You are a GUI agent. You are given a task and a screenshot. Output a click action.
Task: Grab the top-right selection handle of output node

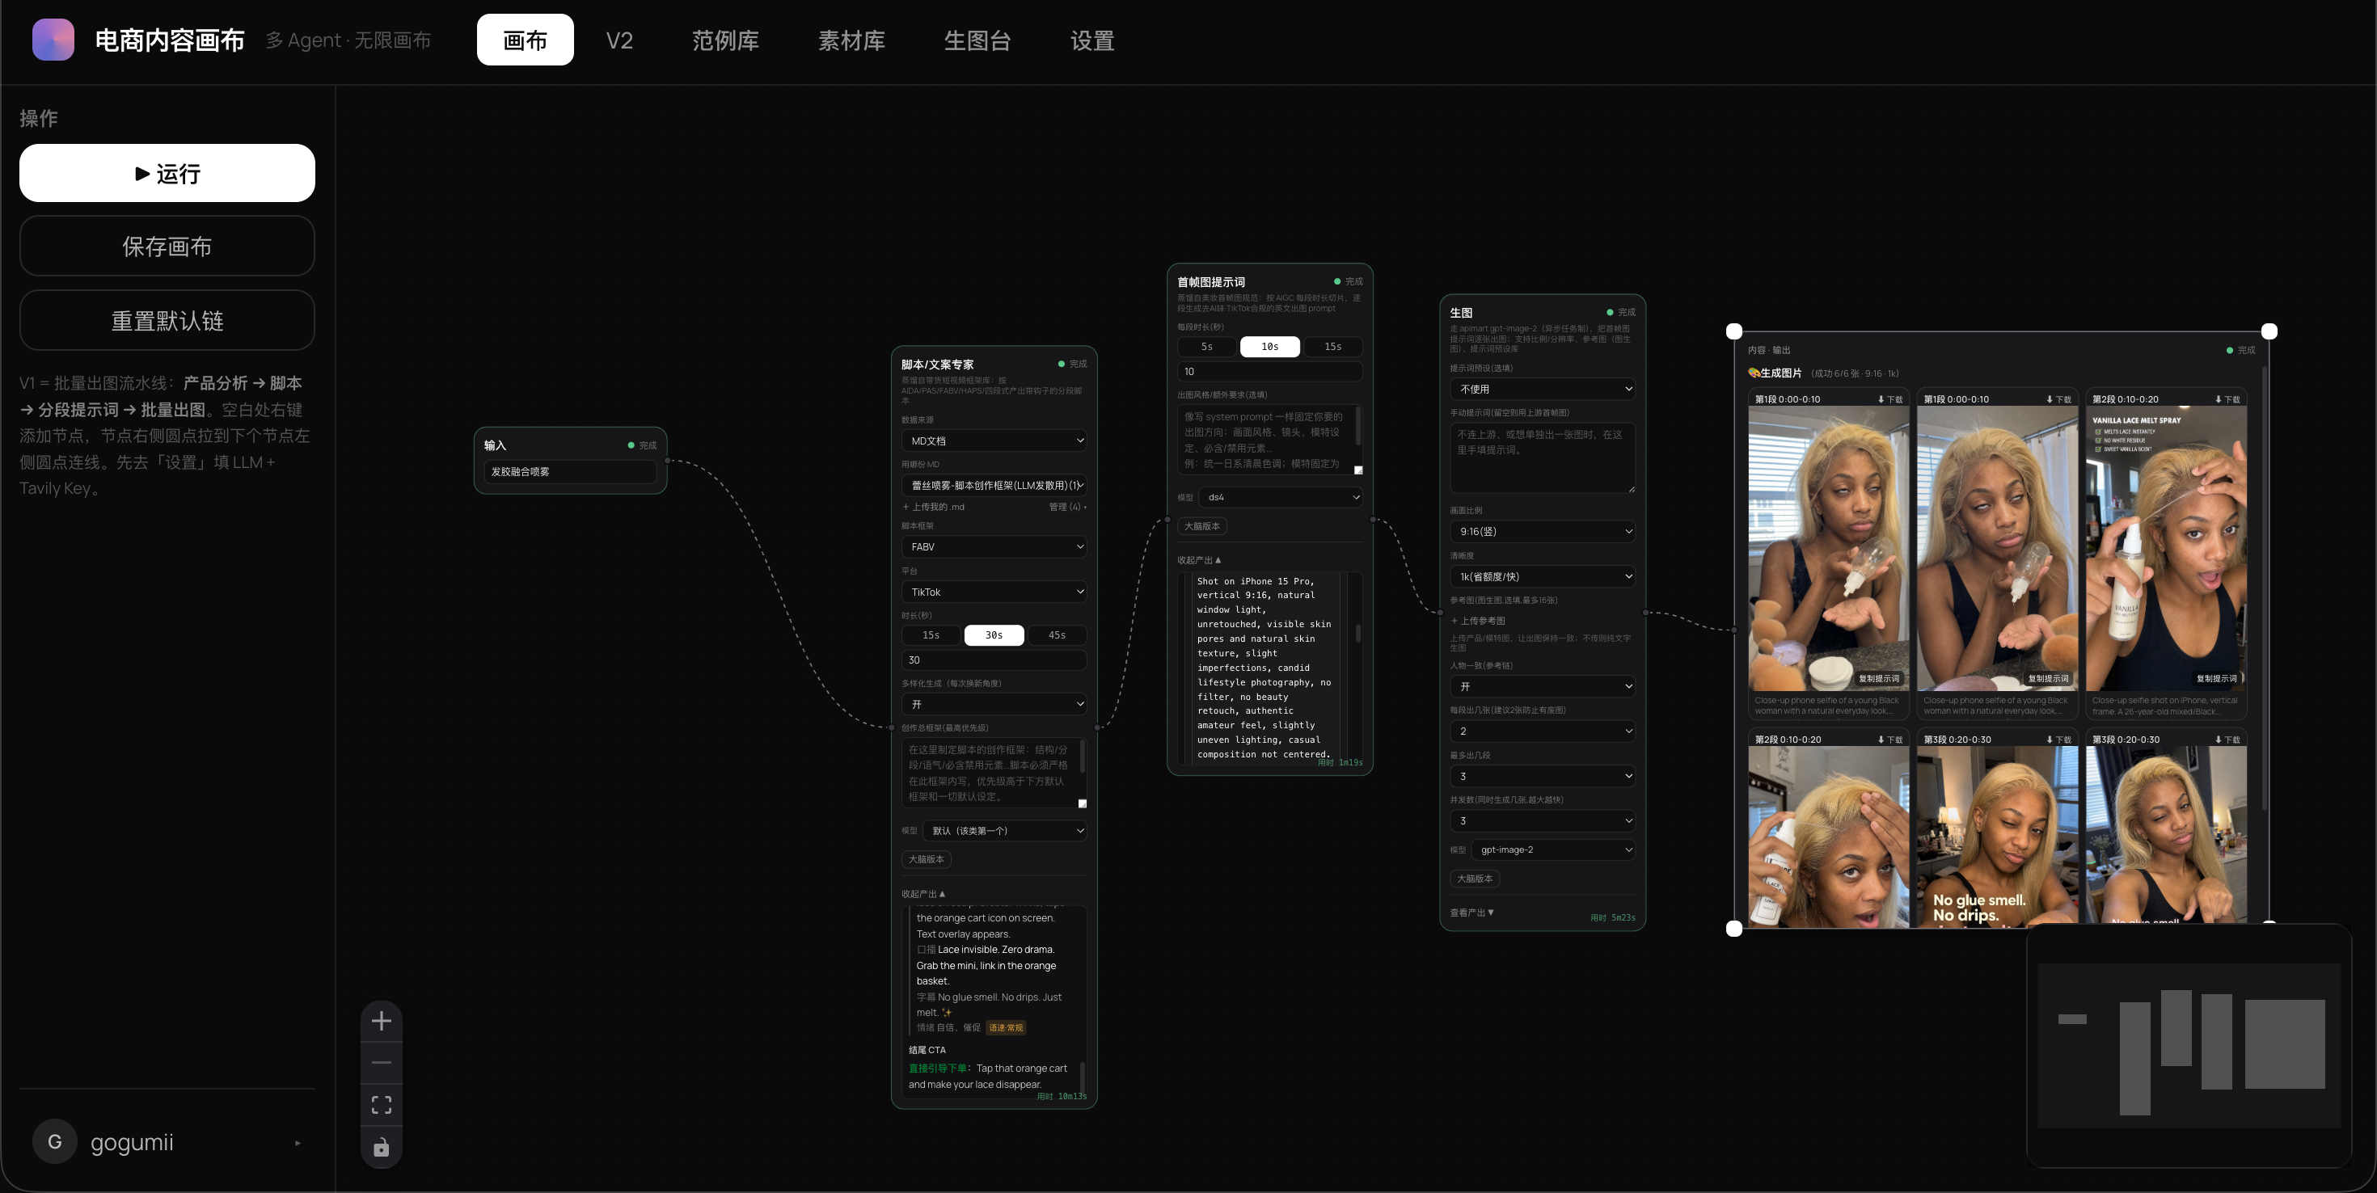[2269, 331]
